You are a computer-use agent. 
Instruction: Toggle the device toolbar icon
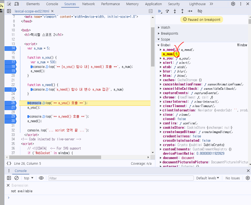[x=17, y=4]
